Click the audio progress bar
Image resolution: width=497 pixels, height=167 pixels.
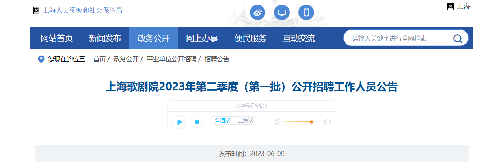[x=252, y=111]
